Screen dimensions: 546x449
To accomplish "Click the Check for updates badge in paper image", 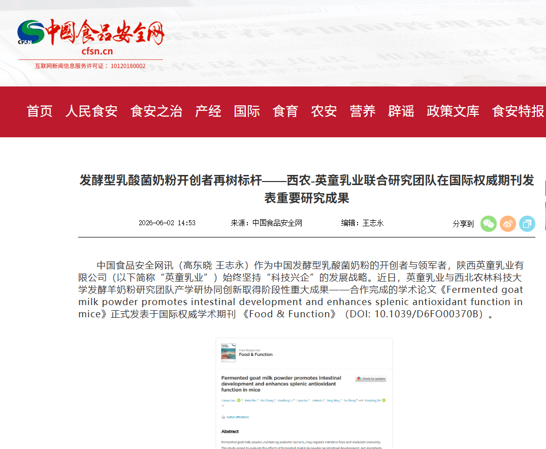I will 371,379.
